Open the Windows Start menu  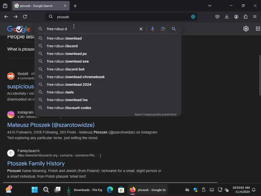tap(35, 190)
